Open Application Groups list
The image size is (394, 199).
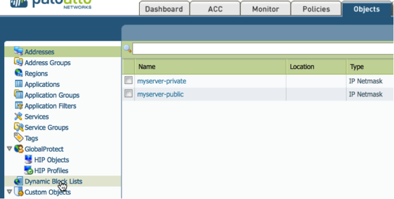click(52, 95)
